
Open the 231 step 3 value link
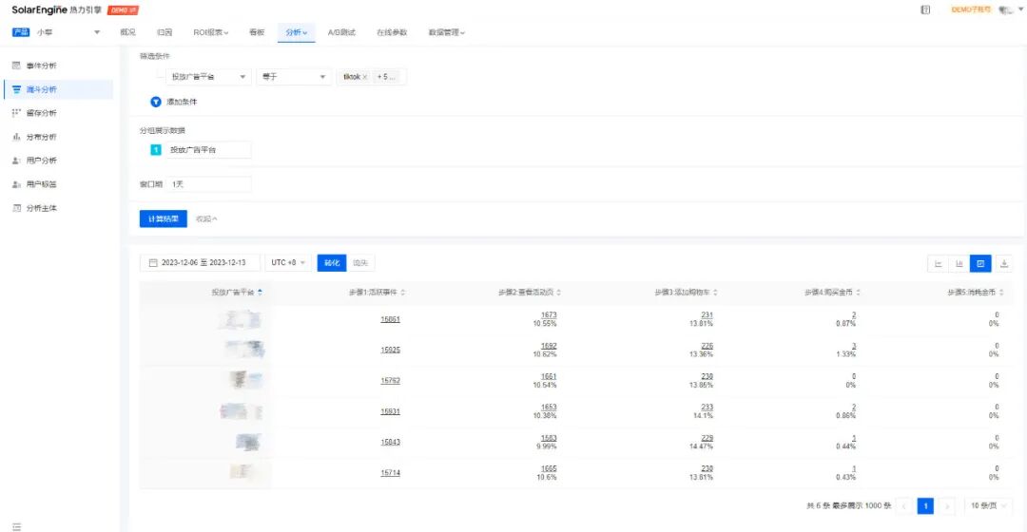[707, 314]
